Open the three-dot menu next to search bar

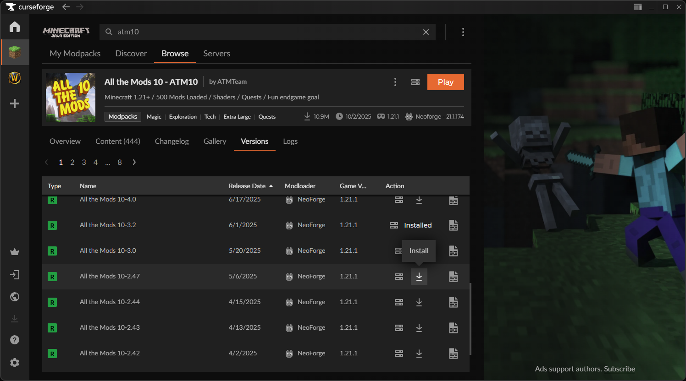(x=463, y=32)
